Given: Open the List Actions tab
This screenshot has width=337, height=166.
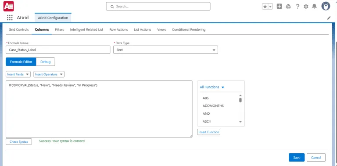Looking at the screenshot, I should [143, 30].
